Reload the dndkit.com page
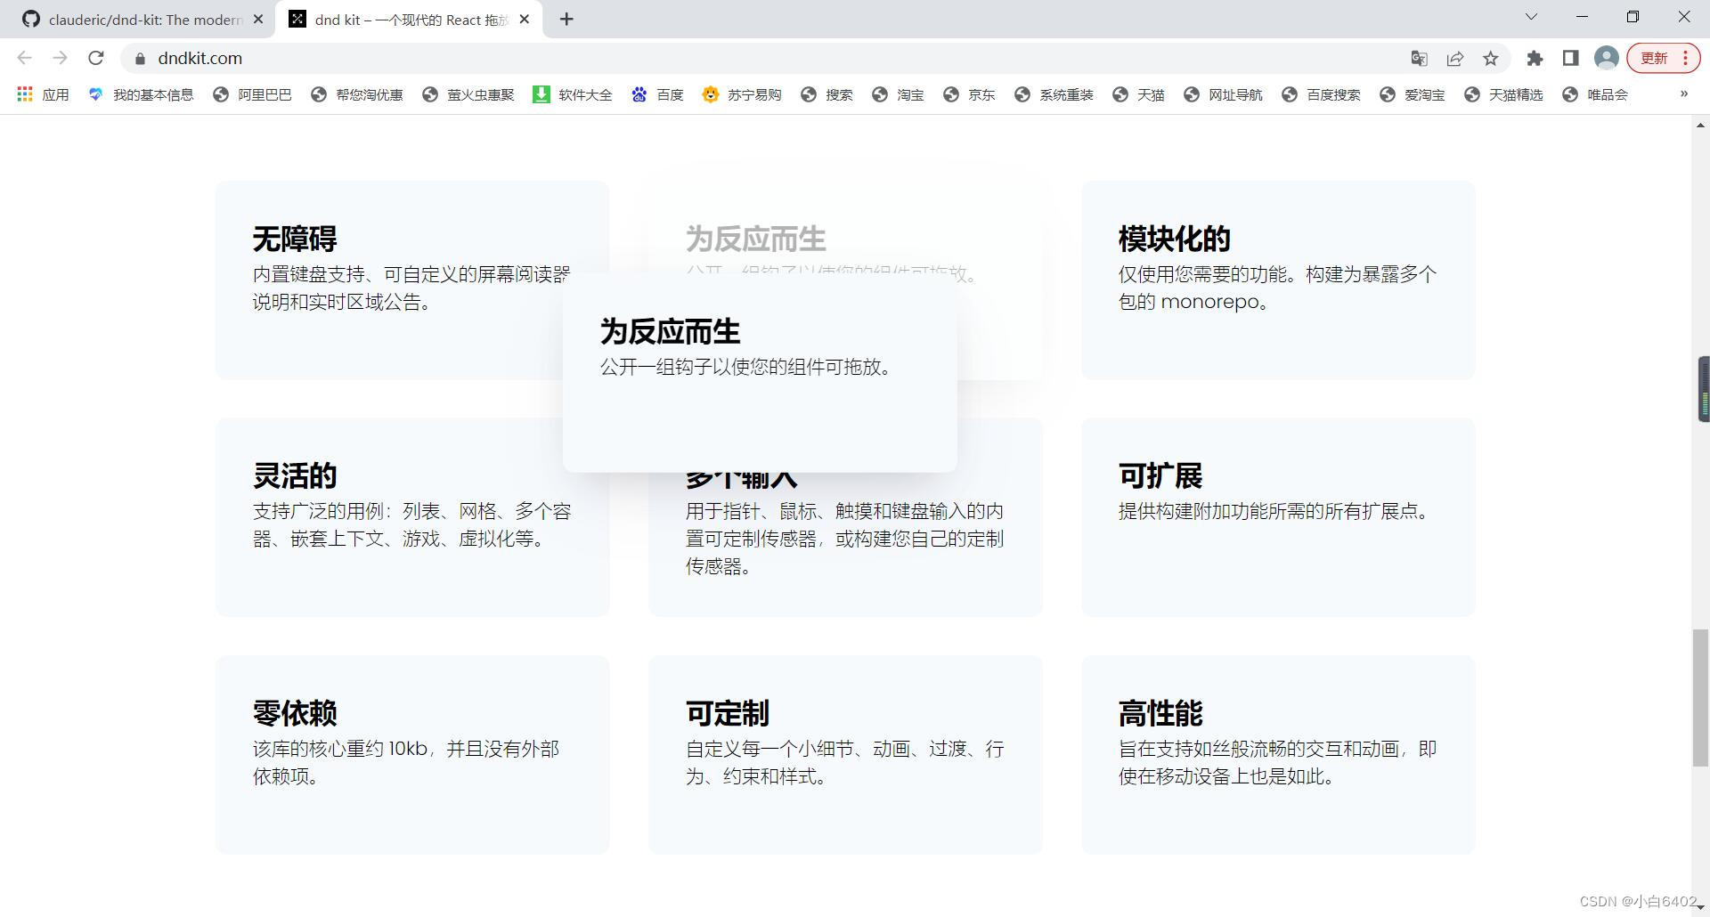The width and height of the screenshot is (1710, 917). click(x=96, y=58)
